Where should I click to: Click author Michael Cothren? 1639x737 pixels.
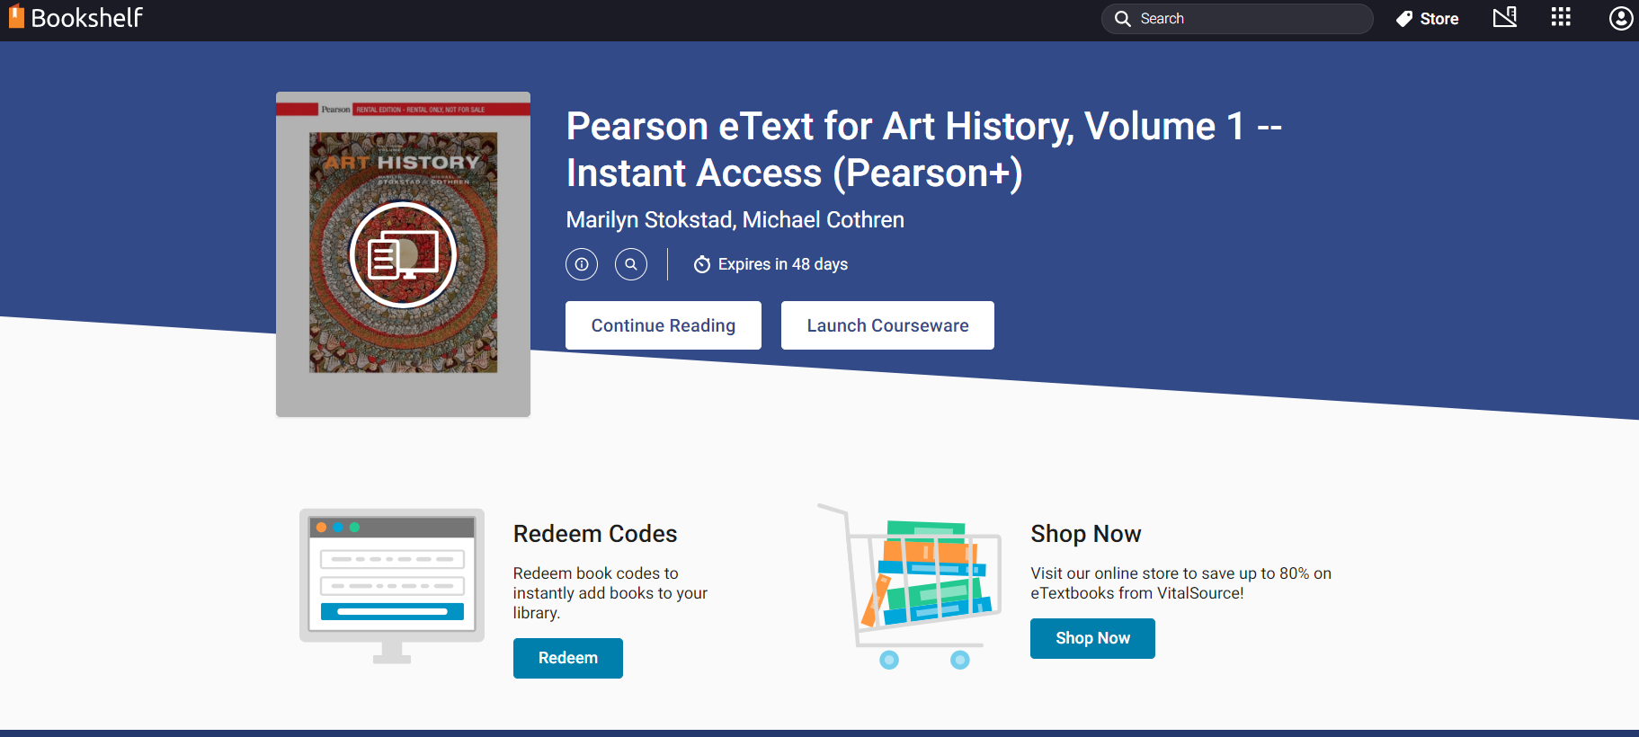click(823, 219)
